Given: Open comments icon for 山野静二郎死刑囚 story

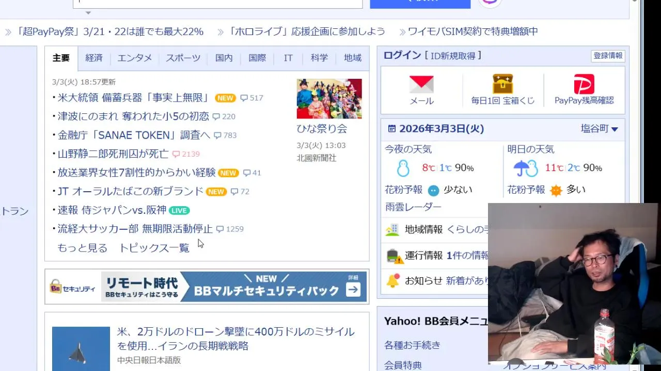Looking at the screenshot, I should tap(176, 154).
